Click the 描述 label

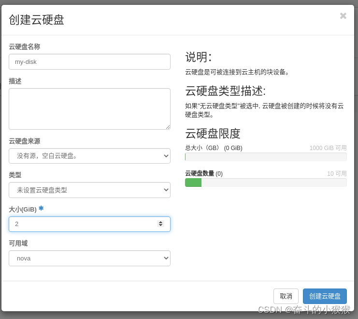[x=15, y=81]
